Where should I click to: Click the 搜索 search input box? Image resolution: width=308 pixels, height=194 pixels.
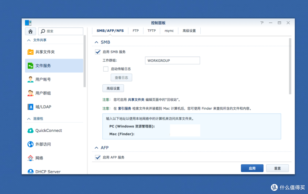tap(61, 31)
